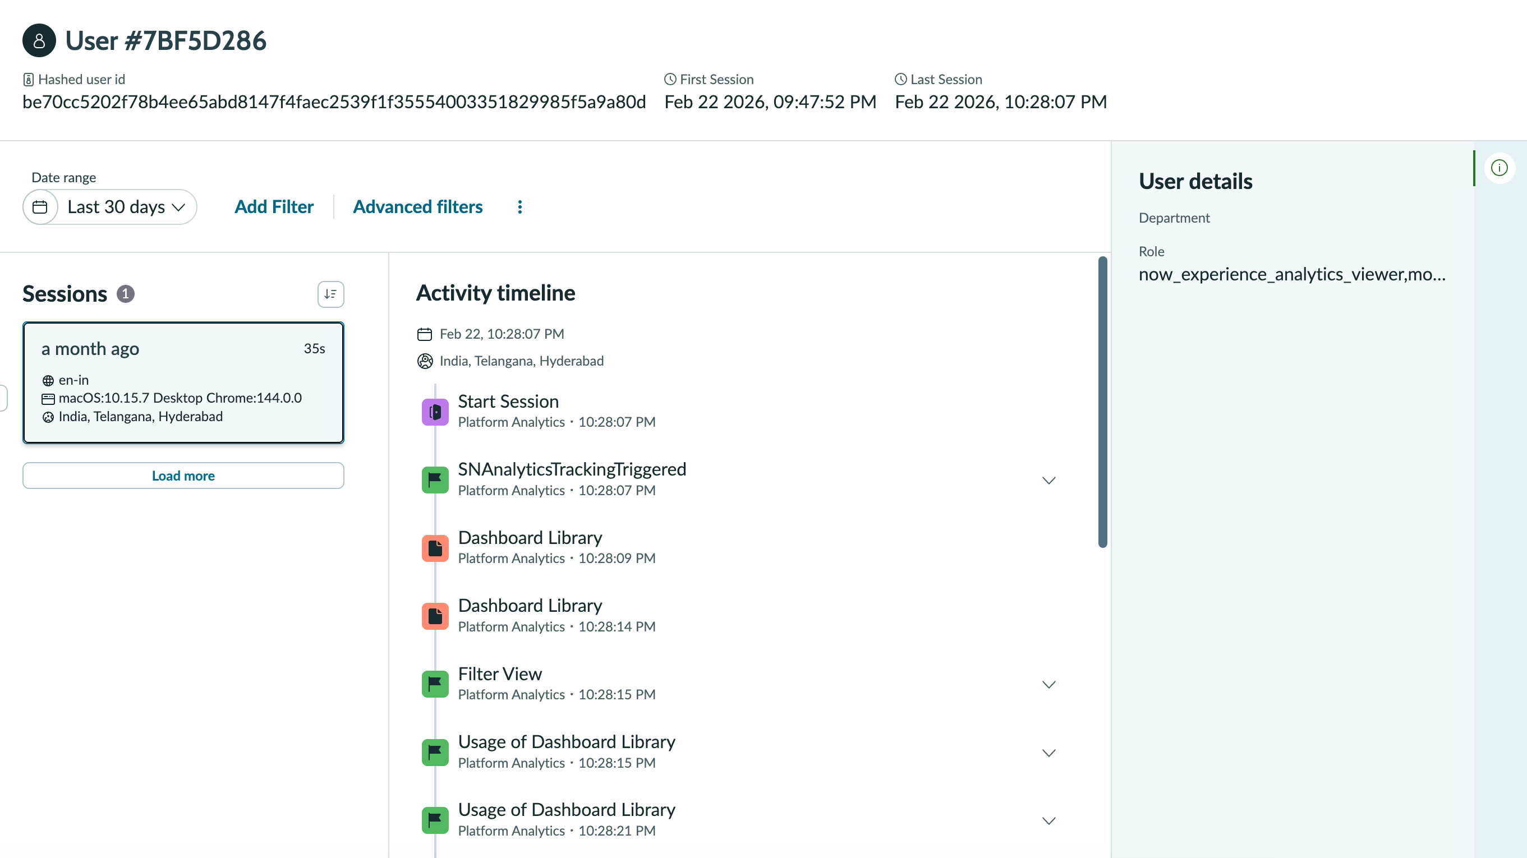
Task: Click the Feb 22, 10:28:07 PM timeline date
Action: (x=502, y=334)
